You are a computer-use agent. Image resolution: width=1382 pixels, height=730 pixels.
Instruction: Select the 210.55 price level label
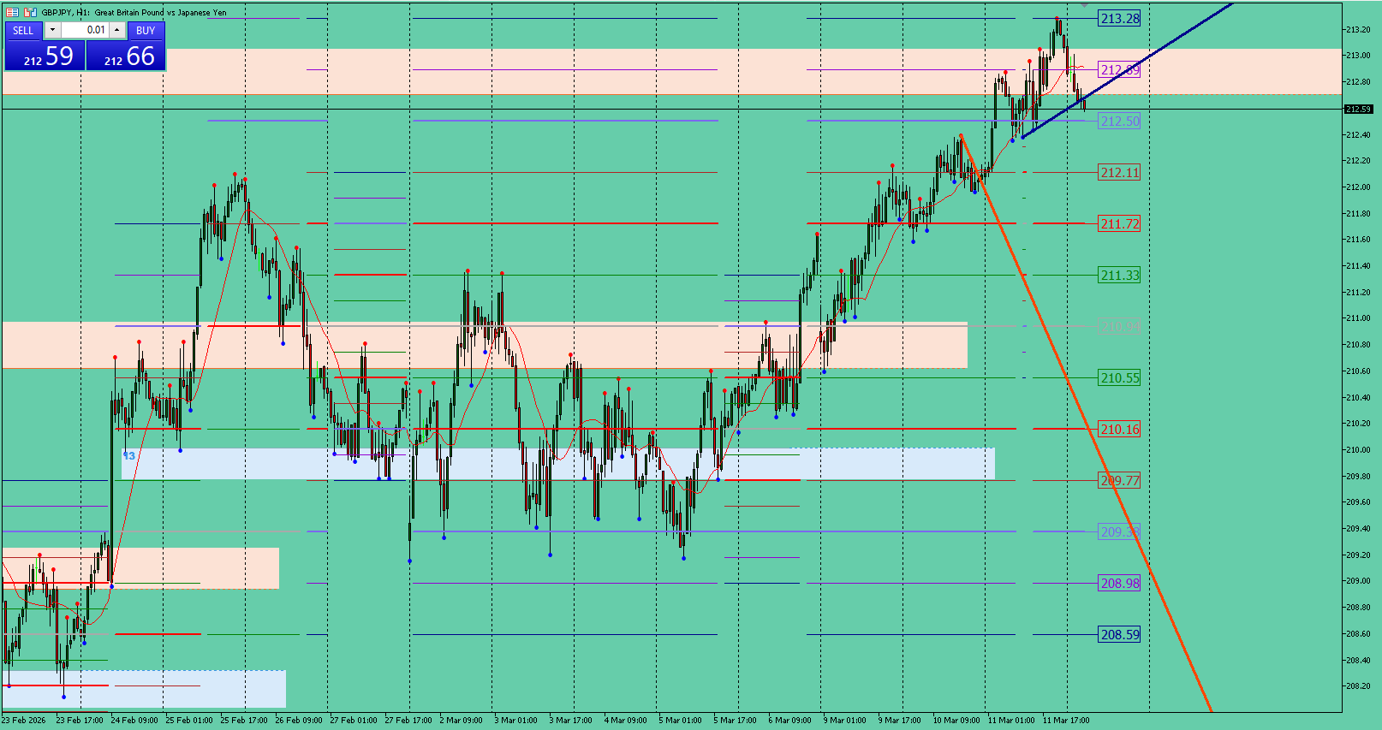(x=1120, y=378)
